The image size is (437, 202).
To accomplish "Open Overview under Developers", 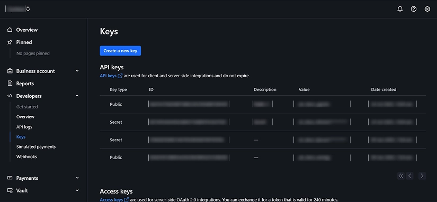I will click(25, 117).
